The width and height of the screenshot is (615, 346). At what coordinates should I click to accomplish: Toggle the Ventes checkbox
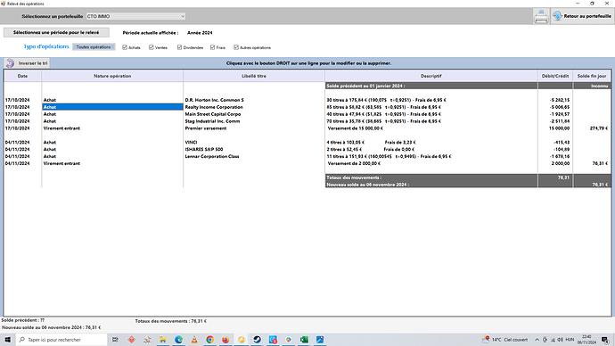pos(152,47)
